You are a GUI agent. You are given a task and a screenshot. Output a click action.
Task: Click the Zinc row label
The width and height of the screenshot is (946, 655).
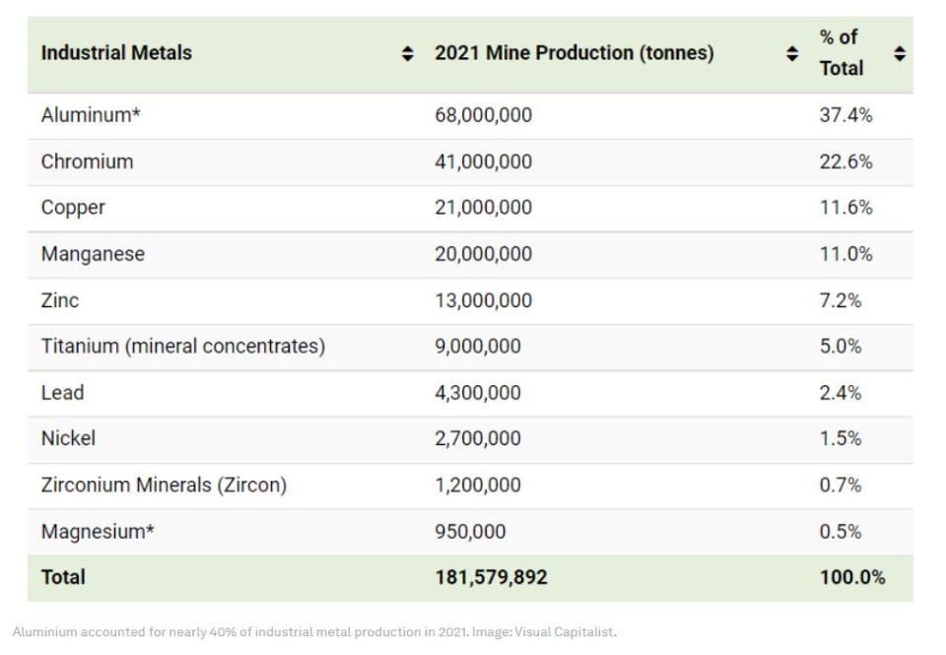coord(60,300)
